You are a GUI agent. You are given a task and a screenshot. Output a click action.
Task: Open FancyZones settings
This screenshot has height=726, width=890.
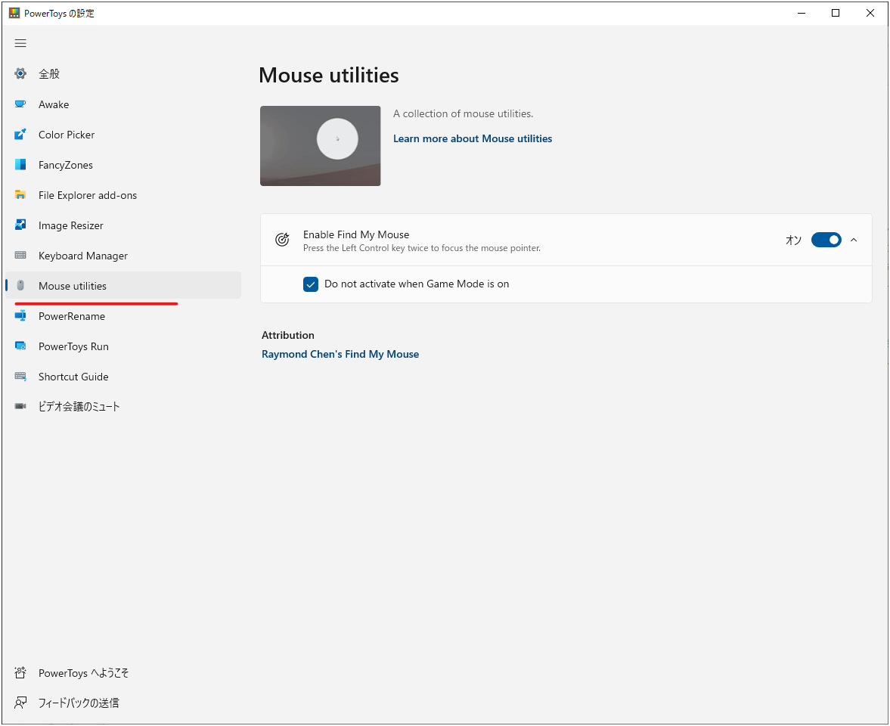click(x=123, y=165)
